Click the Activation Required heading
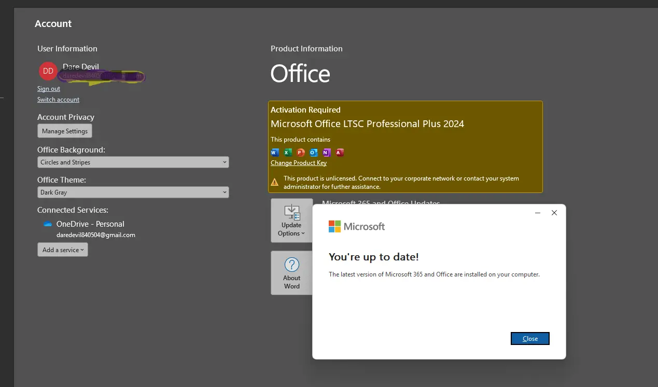 coord(306,110)
